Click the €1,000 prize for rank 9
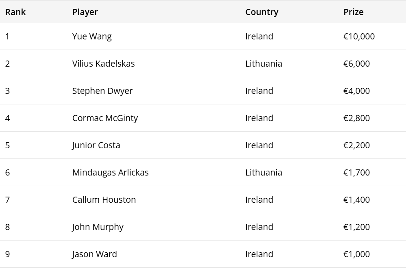Screen dimensions: 406x271 click(x=356, y=254)
